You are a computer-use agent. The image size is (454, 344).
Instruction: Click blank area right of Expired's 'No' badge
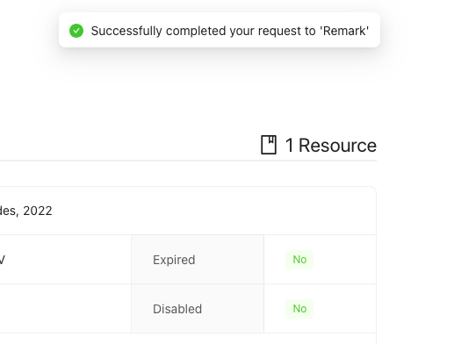[345, 260]
